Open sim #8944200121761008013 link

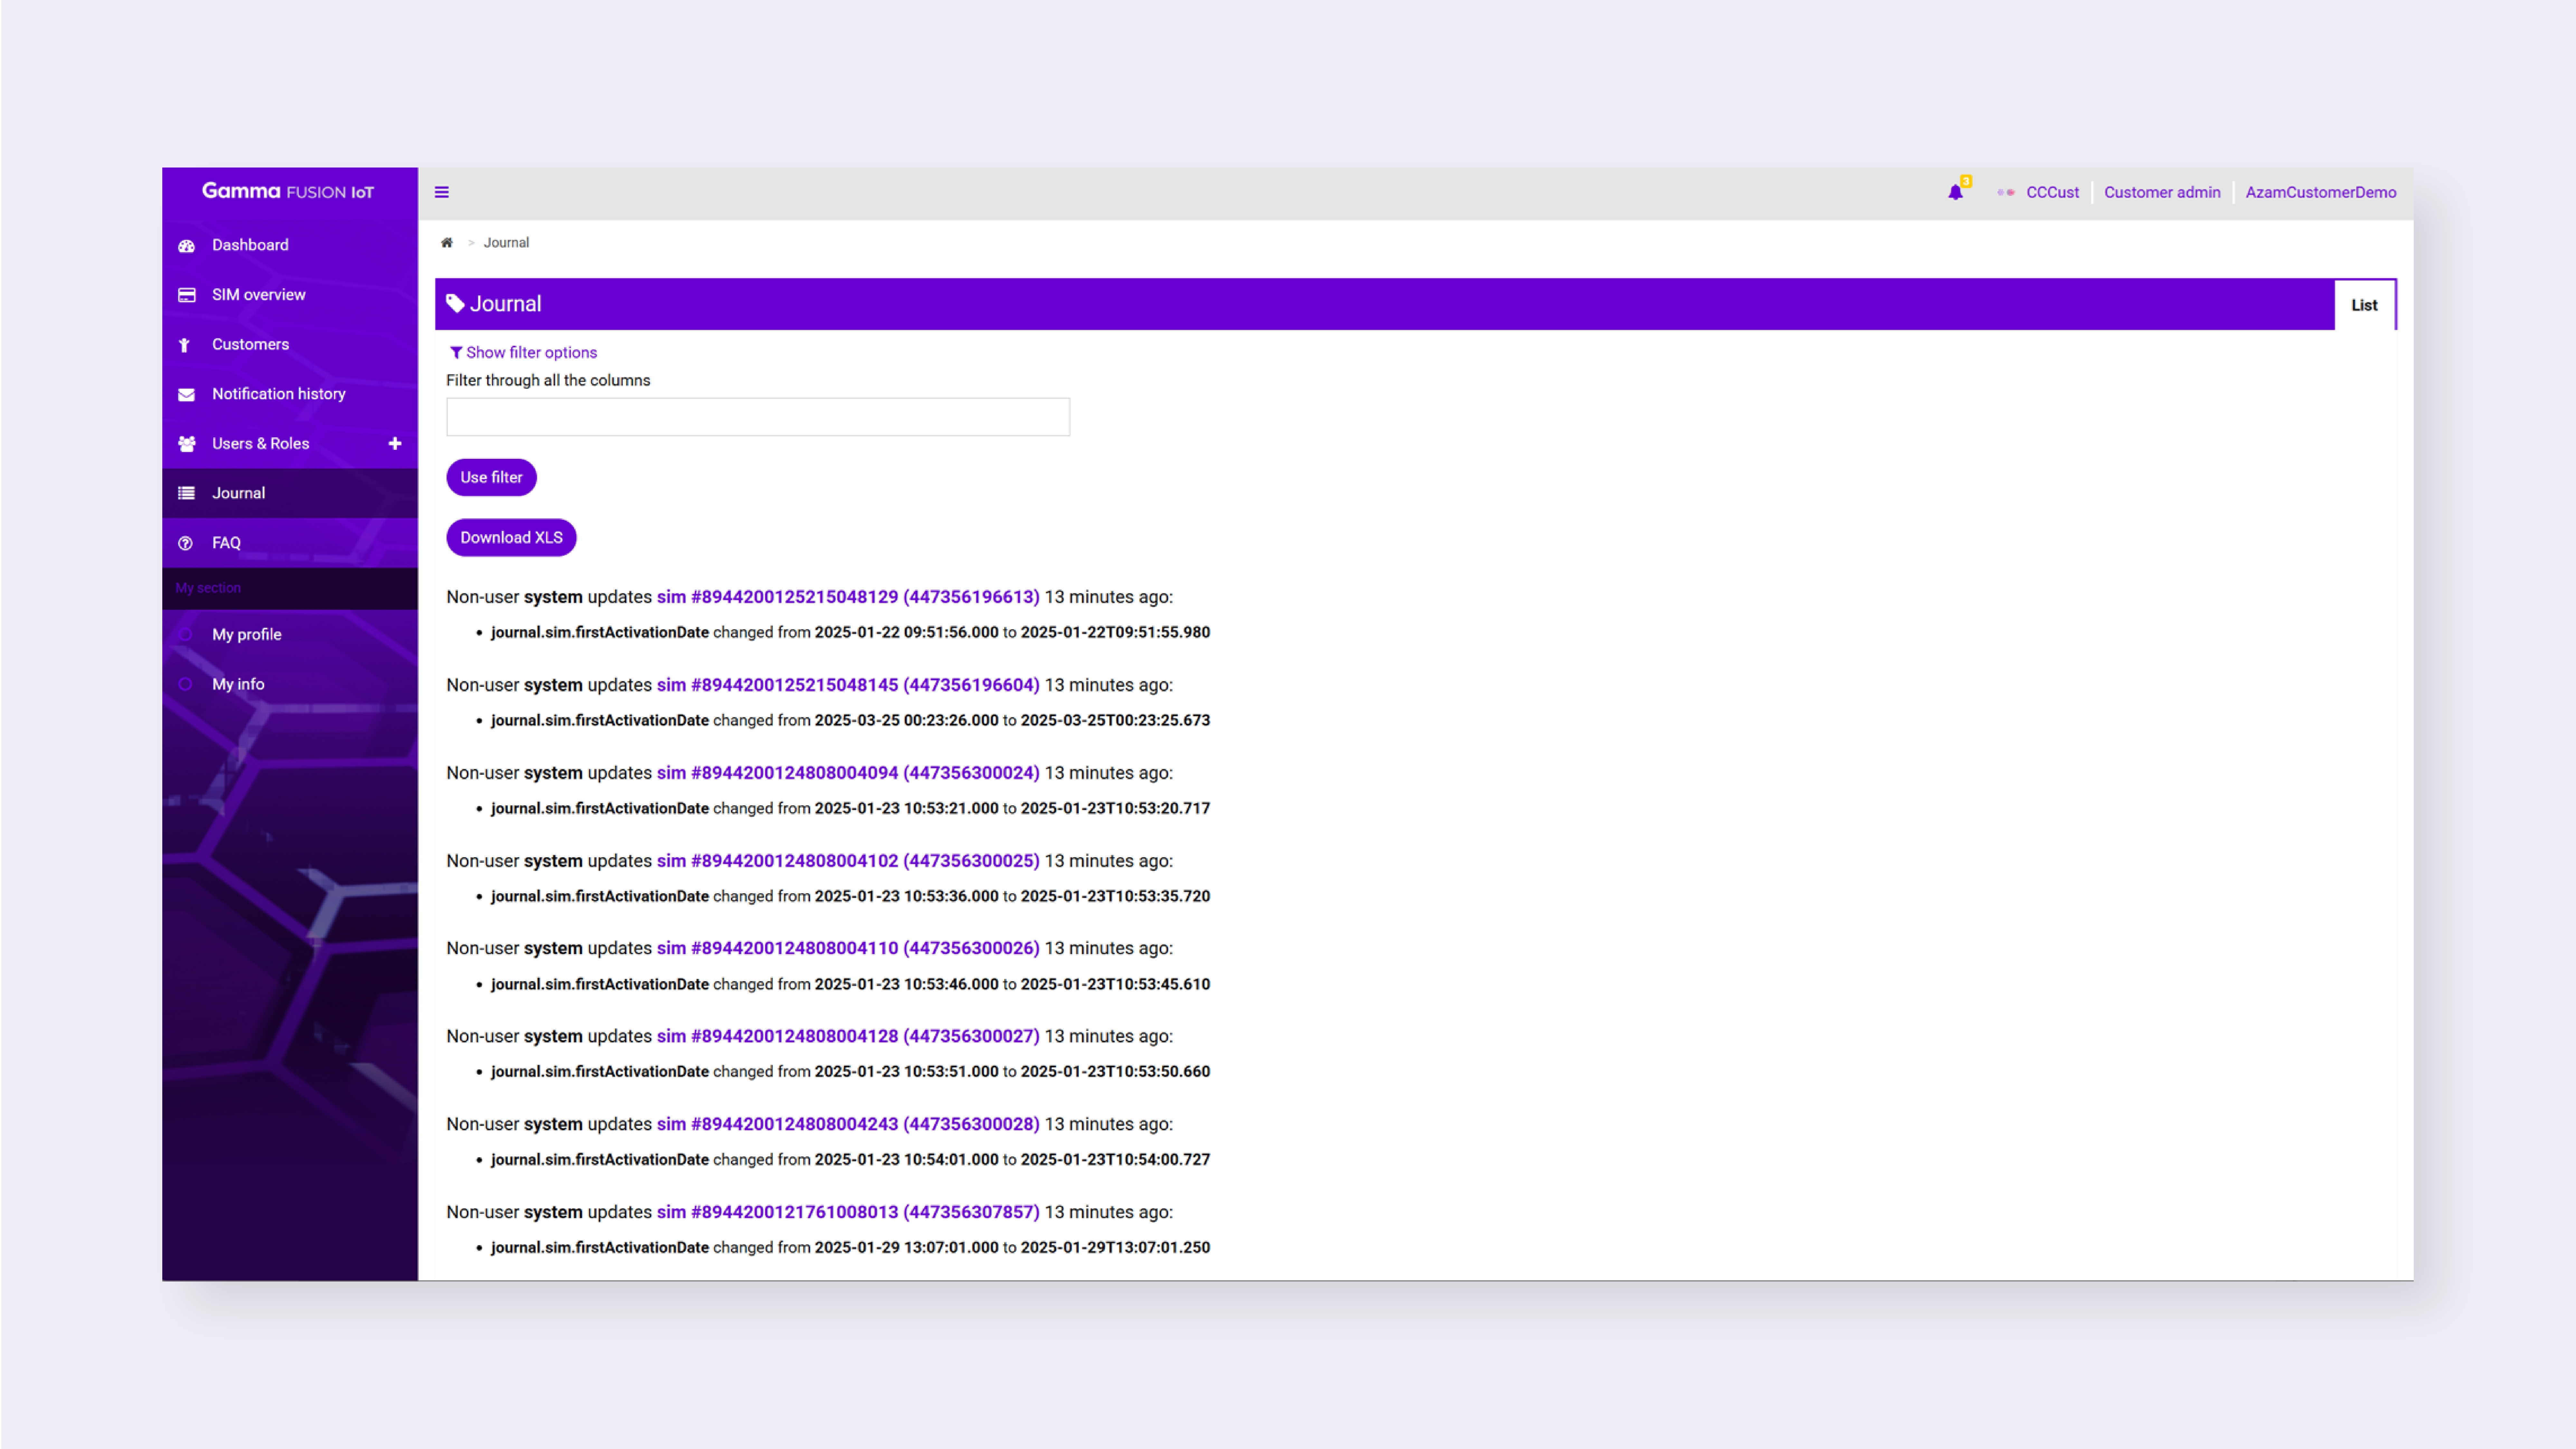coord(847,1212)
